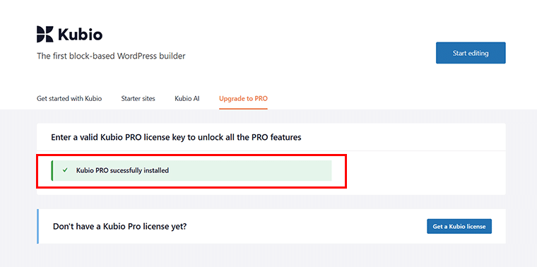Viewport: 537px width, 267px height.
Task: Click the Don't have a Kubio Pro license question
Action: [120, 226]
